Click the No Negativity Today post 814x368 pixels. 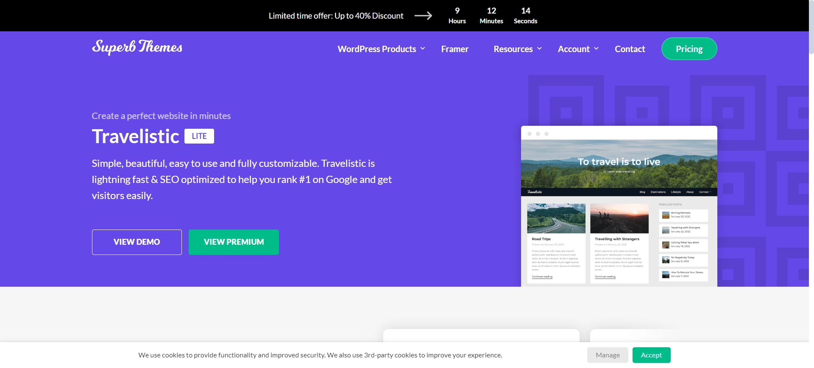(x=683, y=260)
